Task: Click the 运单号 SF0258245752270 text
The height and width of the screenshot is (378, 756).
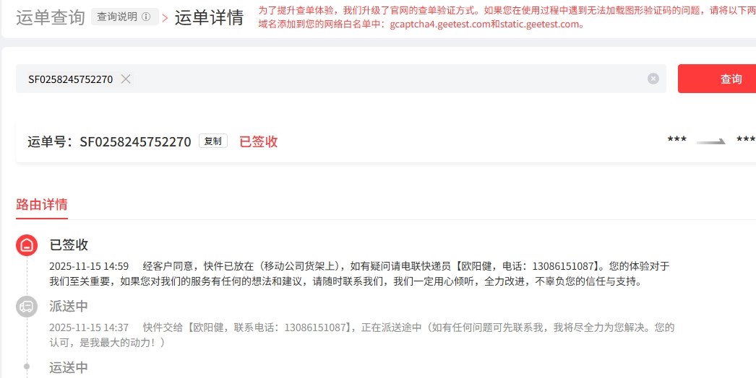Action: (x=109, y=141)
